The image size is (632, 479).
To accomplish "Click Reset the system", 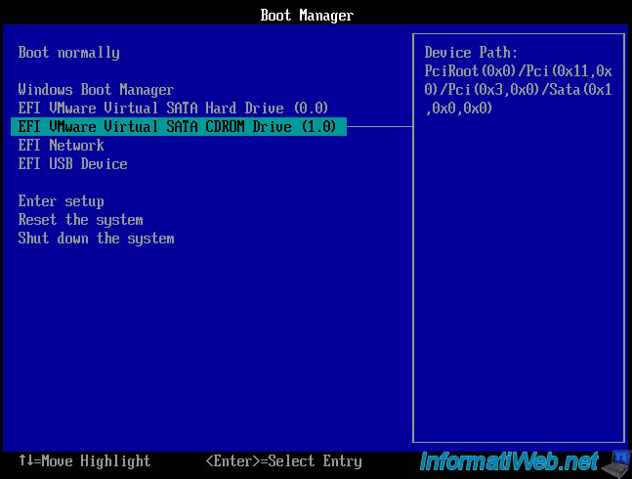I will pyautogui.click(x=80, y=220).
